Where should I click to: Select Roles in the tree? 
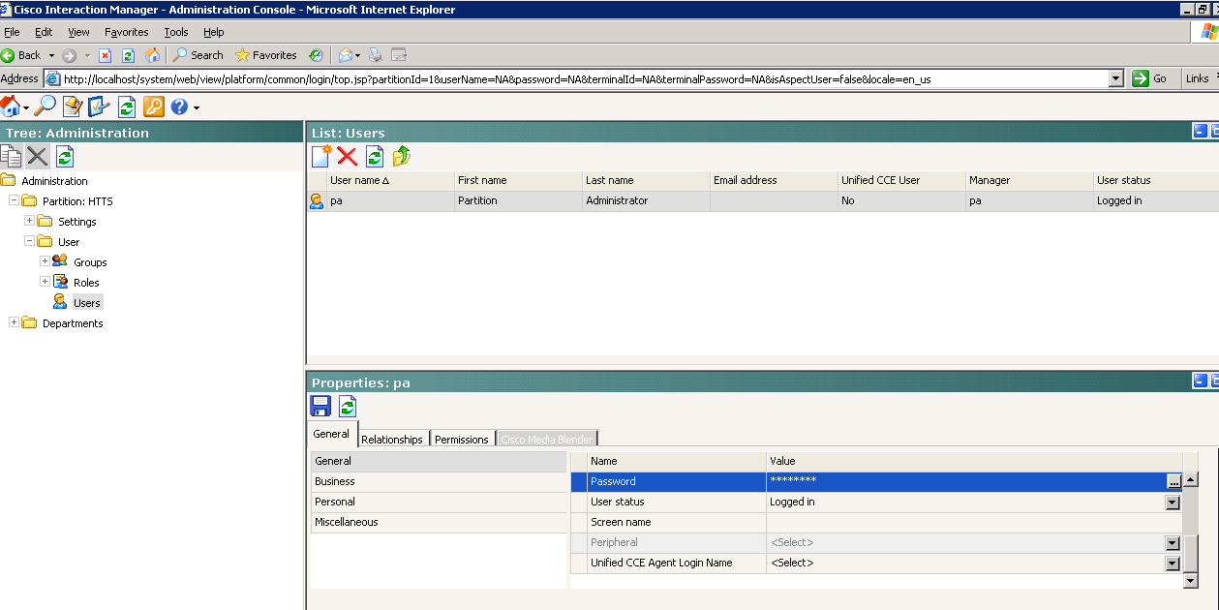pos(87,283)
